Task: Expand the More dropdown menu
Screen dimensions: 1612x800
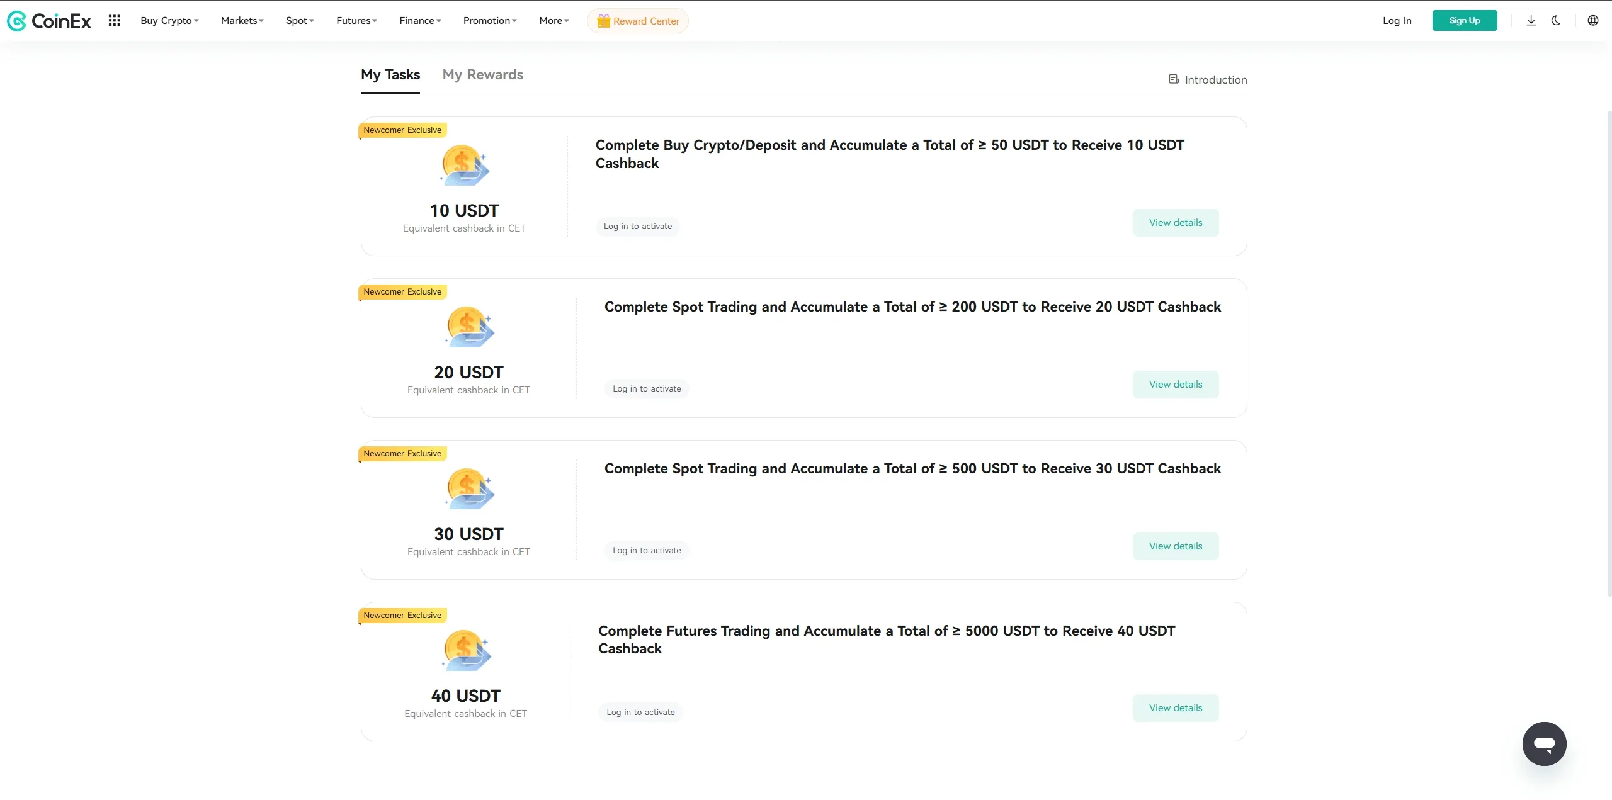Action: click(554, 21)
